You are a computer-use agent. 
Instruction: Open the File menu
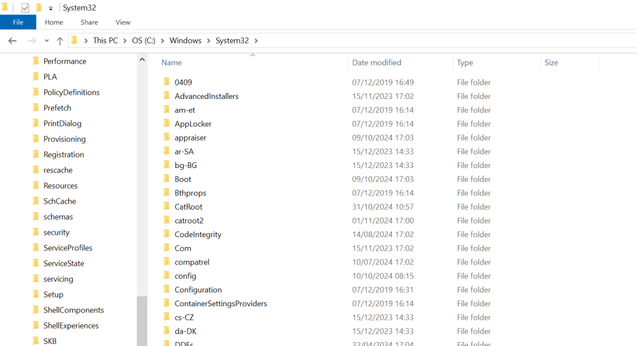pyautogui.click(x=18, y=22)
